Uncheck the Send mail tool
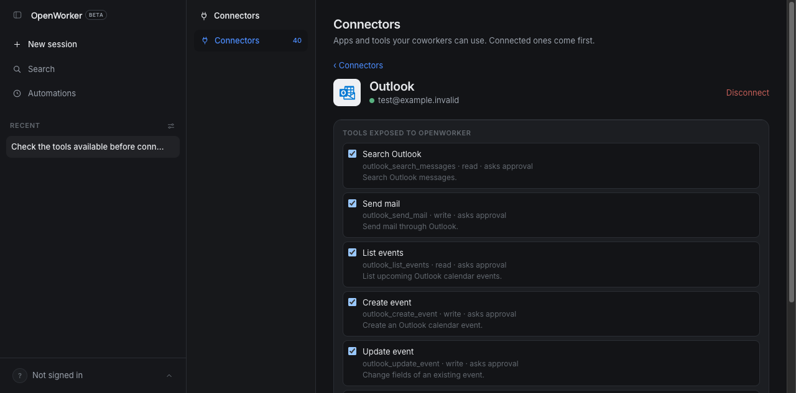The height and width of the screenshot is (393, 796). tap(353, 204)
